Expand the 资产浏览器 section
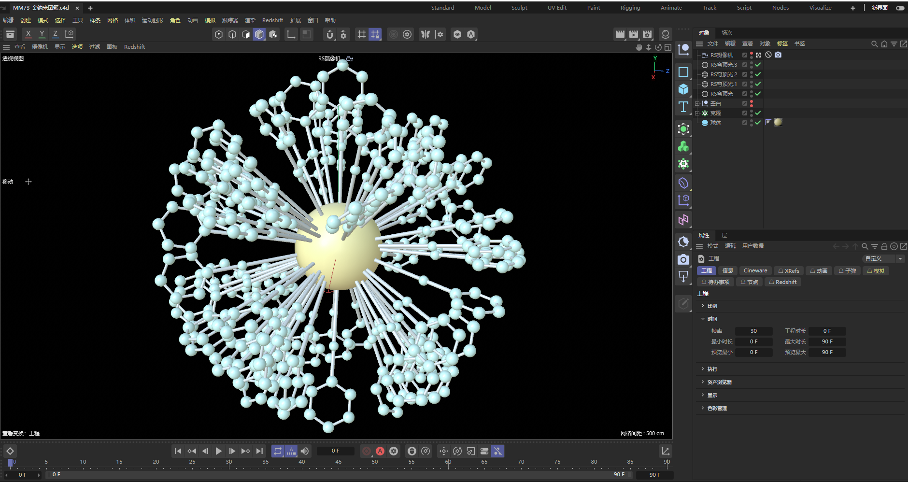The height and width of the screenshot is (482, 908). pyautogui.click(x=703, y=382)
